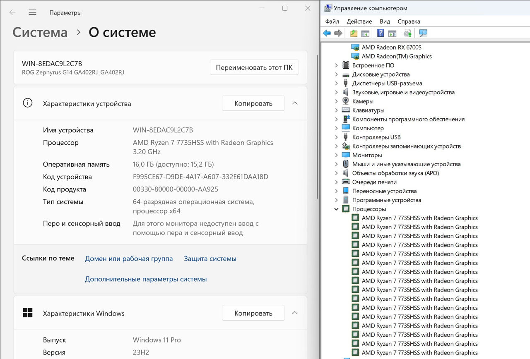530x359 pixels.
Task: Click the AMD Radeon RX 6700S adapter icon
Action: (x=355, y=47)
